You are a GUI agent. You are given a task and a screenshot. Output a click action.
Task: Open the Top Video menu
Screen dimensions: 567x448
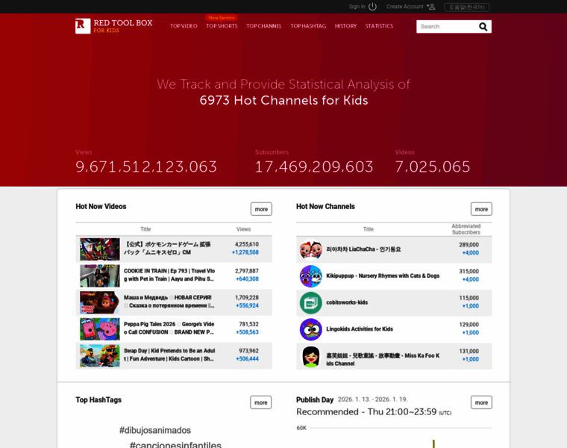tap(184, 26)
